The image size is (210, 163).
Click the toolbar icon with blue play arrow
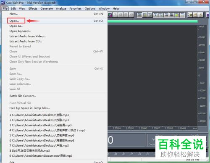155,15
